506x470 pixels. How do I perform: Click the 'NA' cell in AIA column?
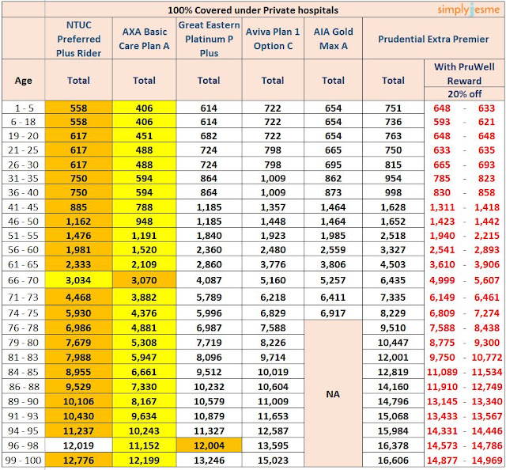pyautogui.click(x=333, y=394)
